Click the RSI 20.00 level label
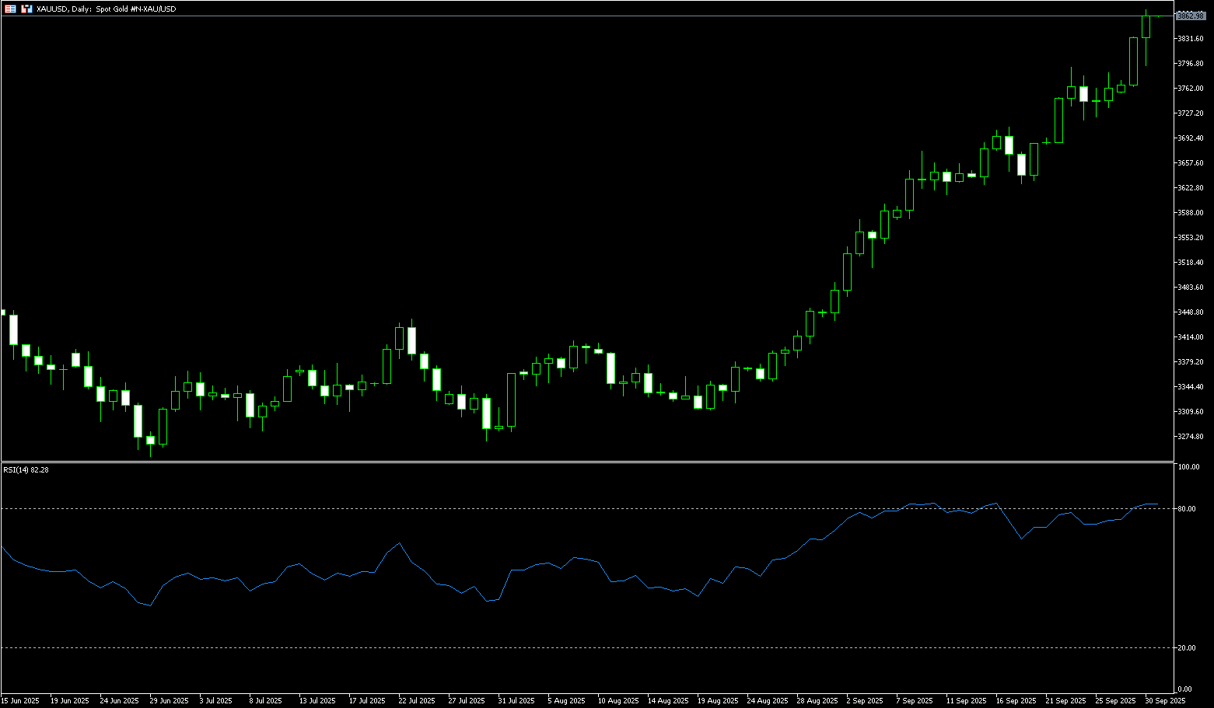 pyautogui.click(x=1187, y=648)
